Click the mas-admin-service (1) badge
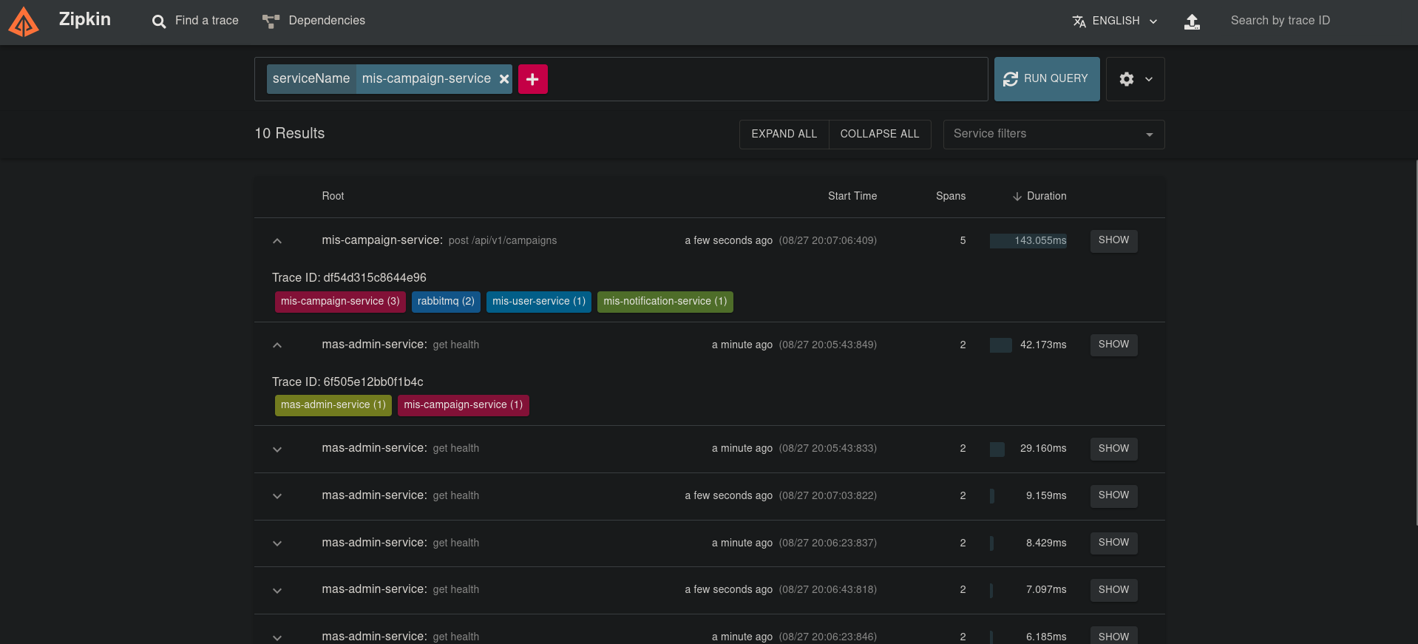Viewport: 1418px width, 644px height. [333, 405]
